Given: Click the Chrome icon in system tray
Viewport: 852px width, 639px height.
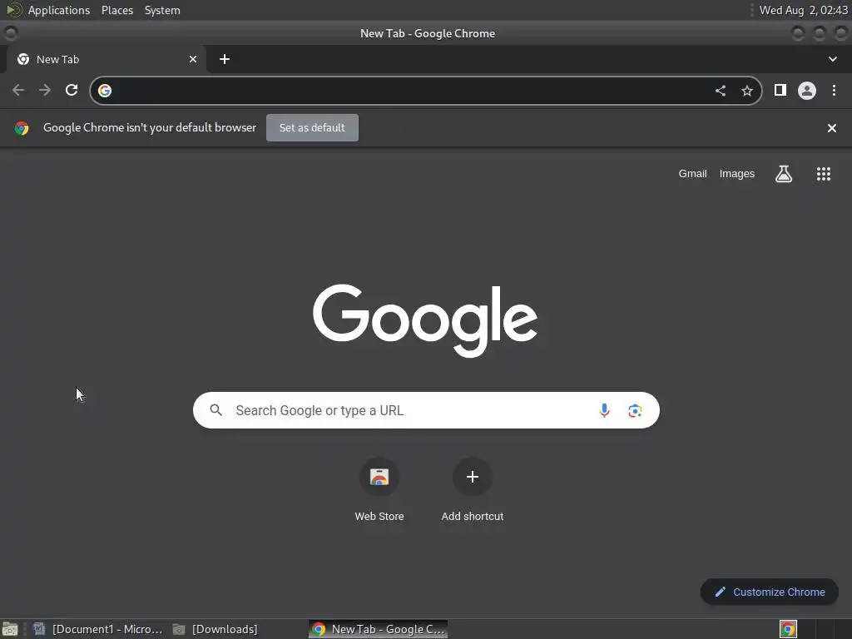Looking at the screenshot, I should 788,629.
